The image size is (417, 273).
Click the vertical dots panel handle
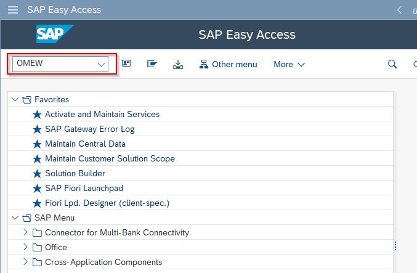tap(395, 246)
